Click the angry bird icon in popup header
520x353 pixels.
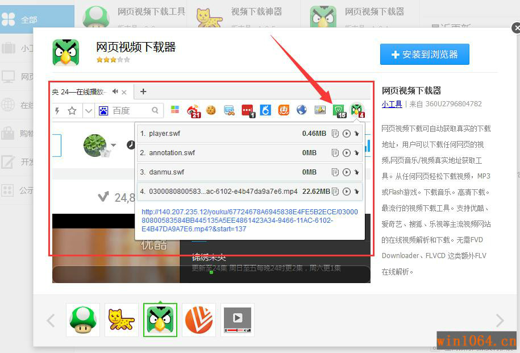pos(66,52)
